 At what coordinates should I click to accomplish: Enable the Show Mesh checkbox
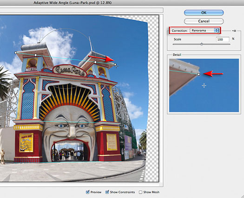(140, 192)
